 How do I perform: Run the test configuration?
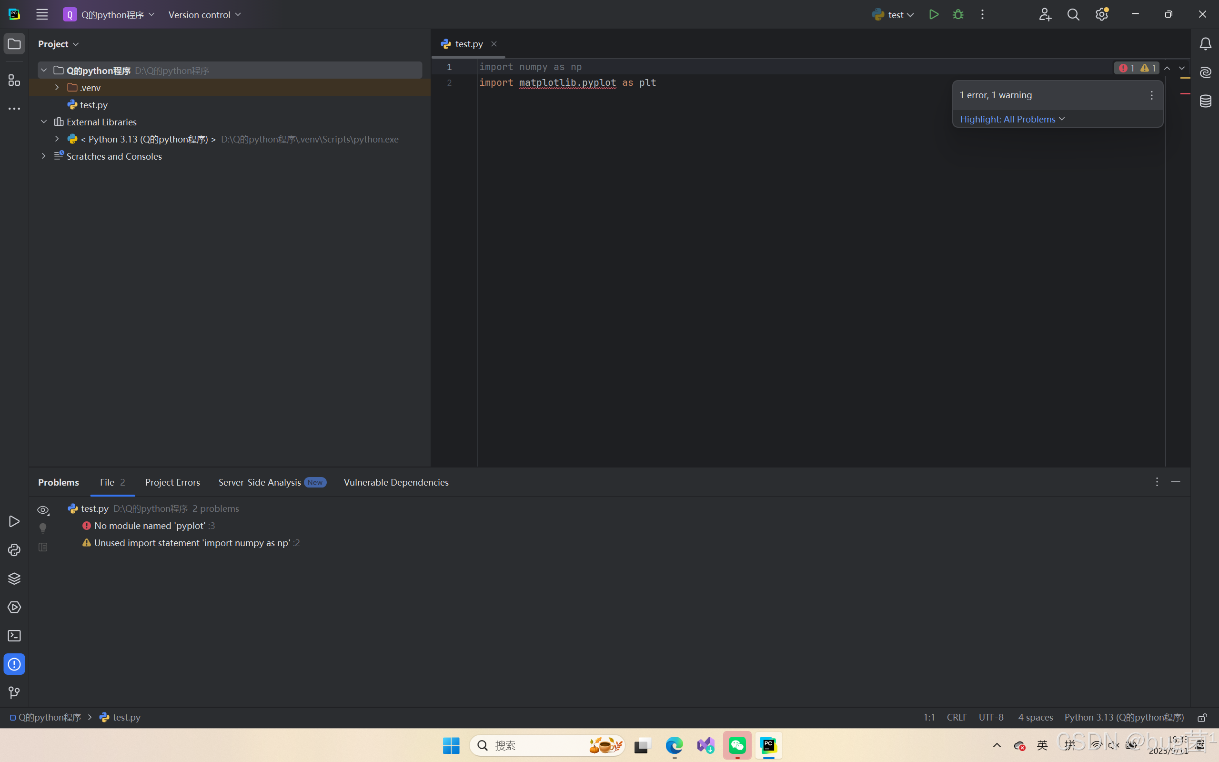coord(933,15)
